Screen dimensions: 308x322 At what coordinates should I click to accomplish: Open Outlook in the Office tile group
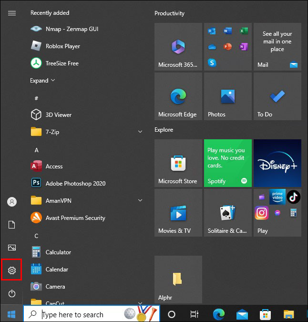[212, 31]
